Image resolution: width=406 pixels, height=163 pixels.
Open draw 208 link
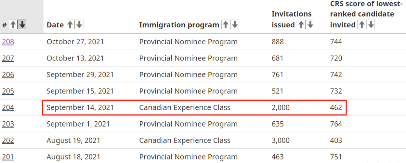[8, 42]
